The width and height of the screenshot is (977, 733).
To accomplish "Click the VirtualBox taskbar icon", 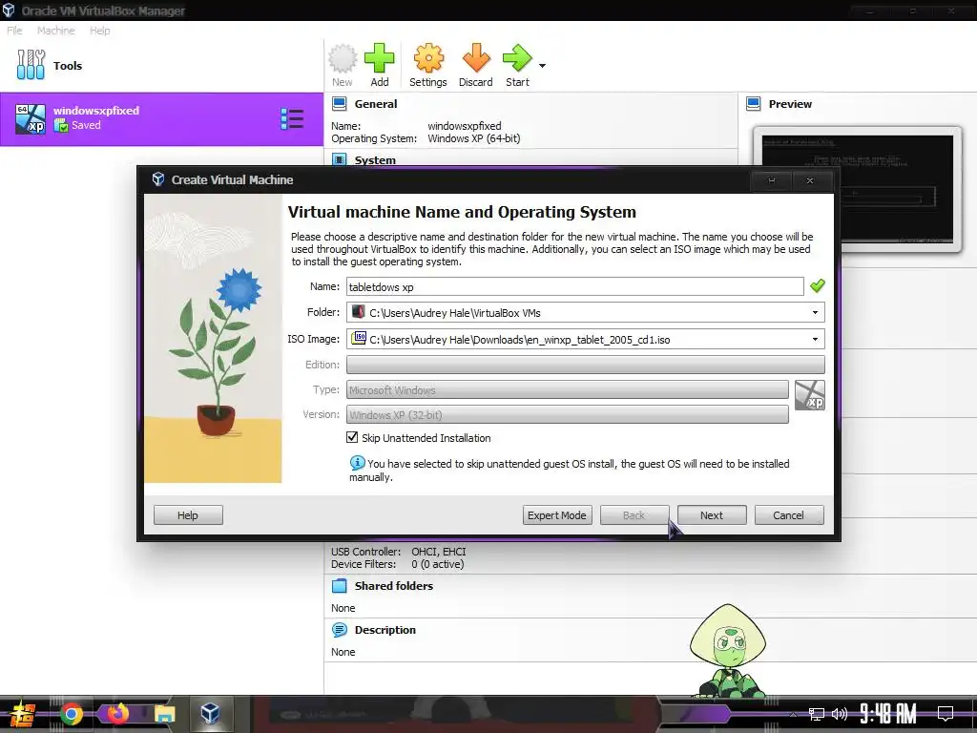I will click(210, 713).
